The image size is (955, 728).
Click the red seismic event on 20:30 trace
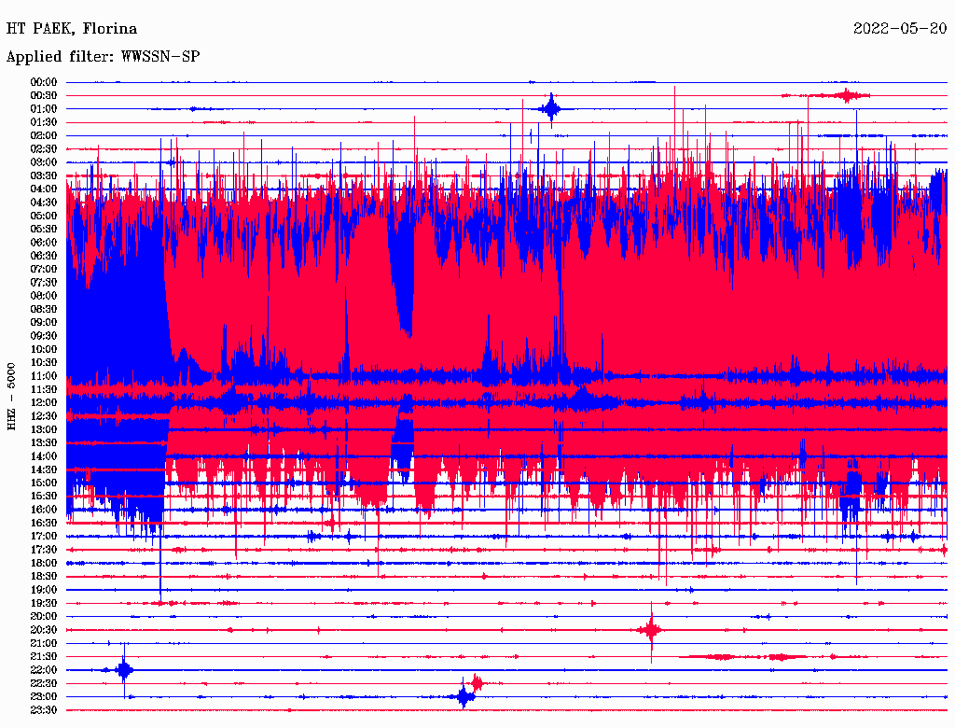(652, 630)
